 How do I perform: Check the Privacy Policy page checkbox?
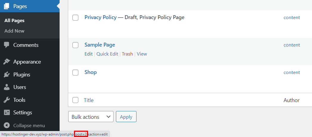[x=76, y=18]
